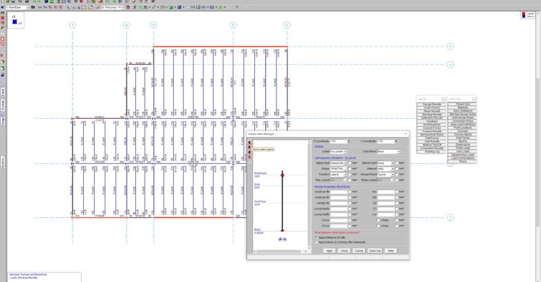Open Design Results from Results panel

click(x=431, y=105)
